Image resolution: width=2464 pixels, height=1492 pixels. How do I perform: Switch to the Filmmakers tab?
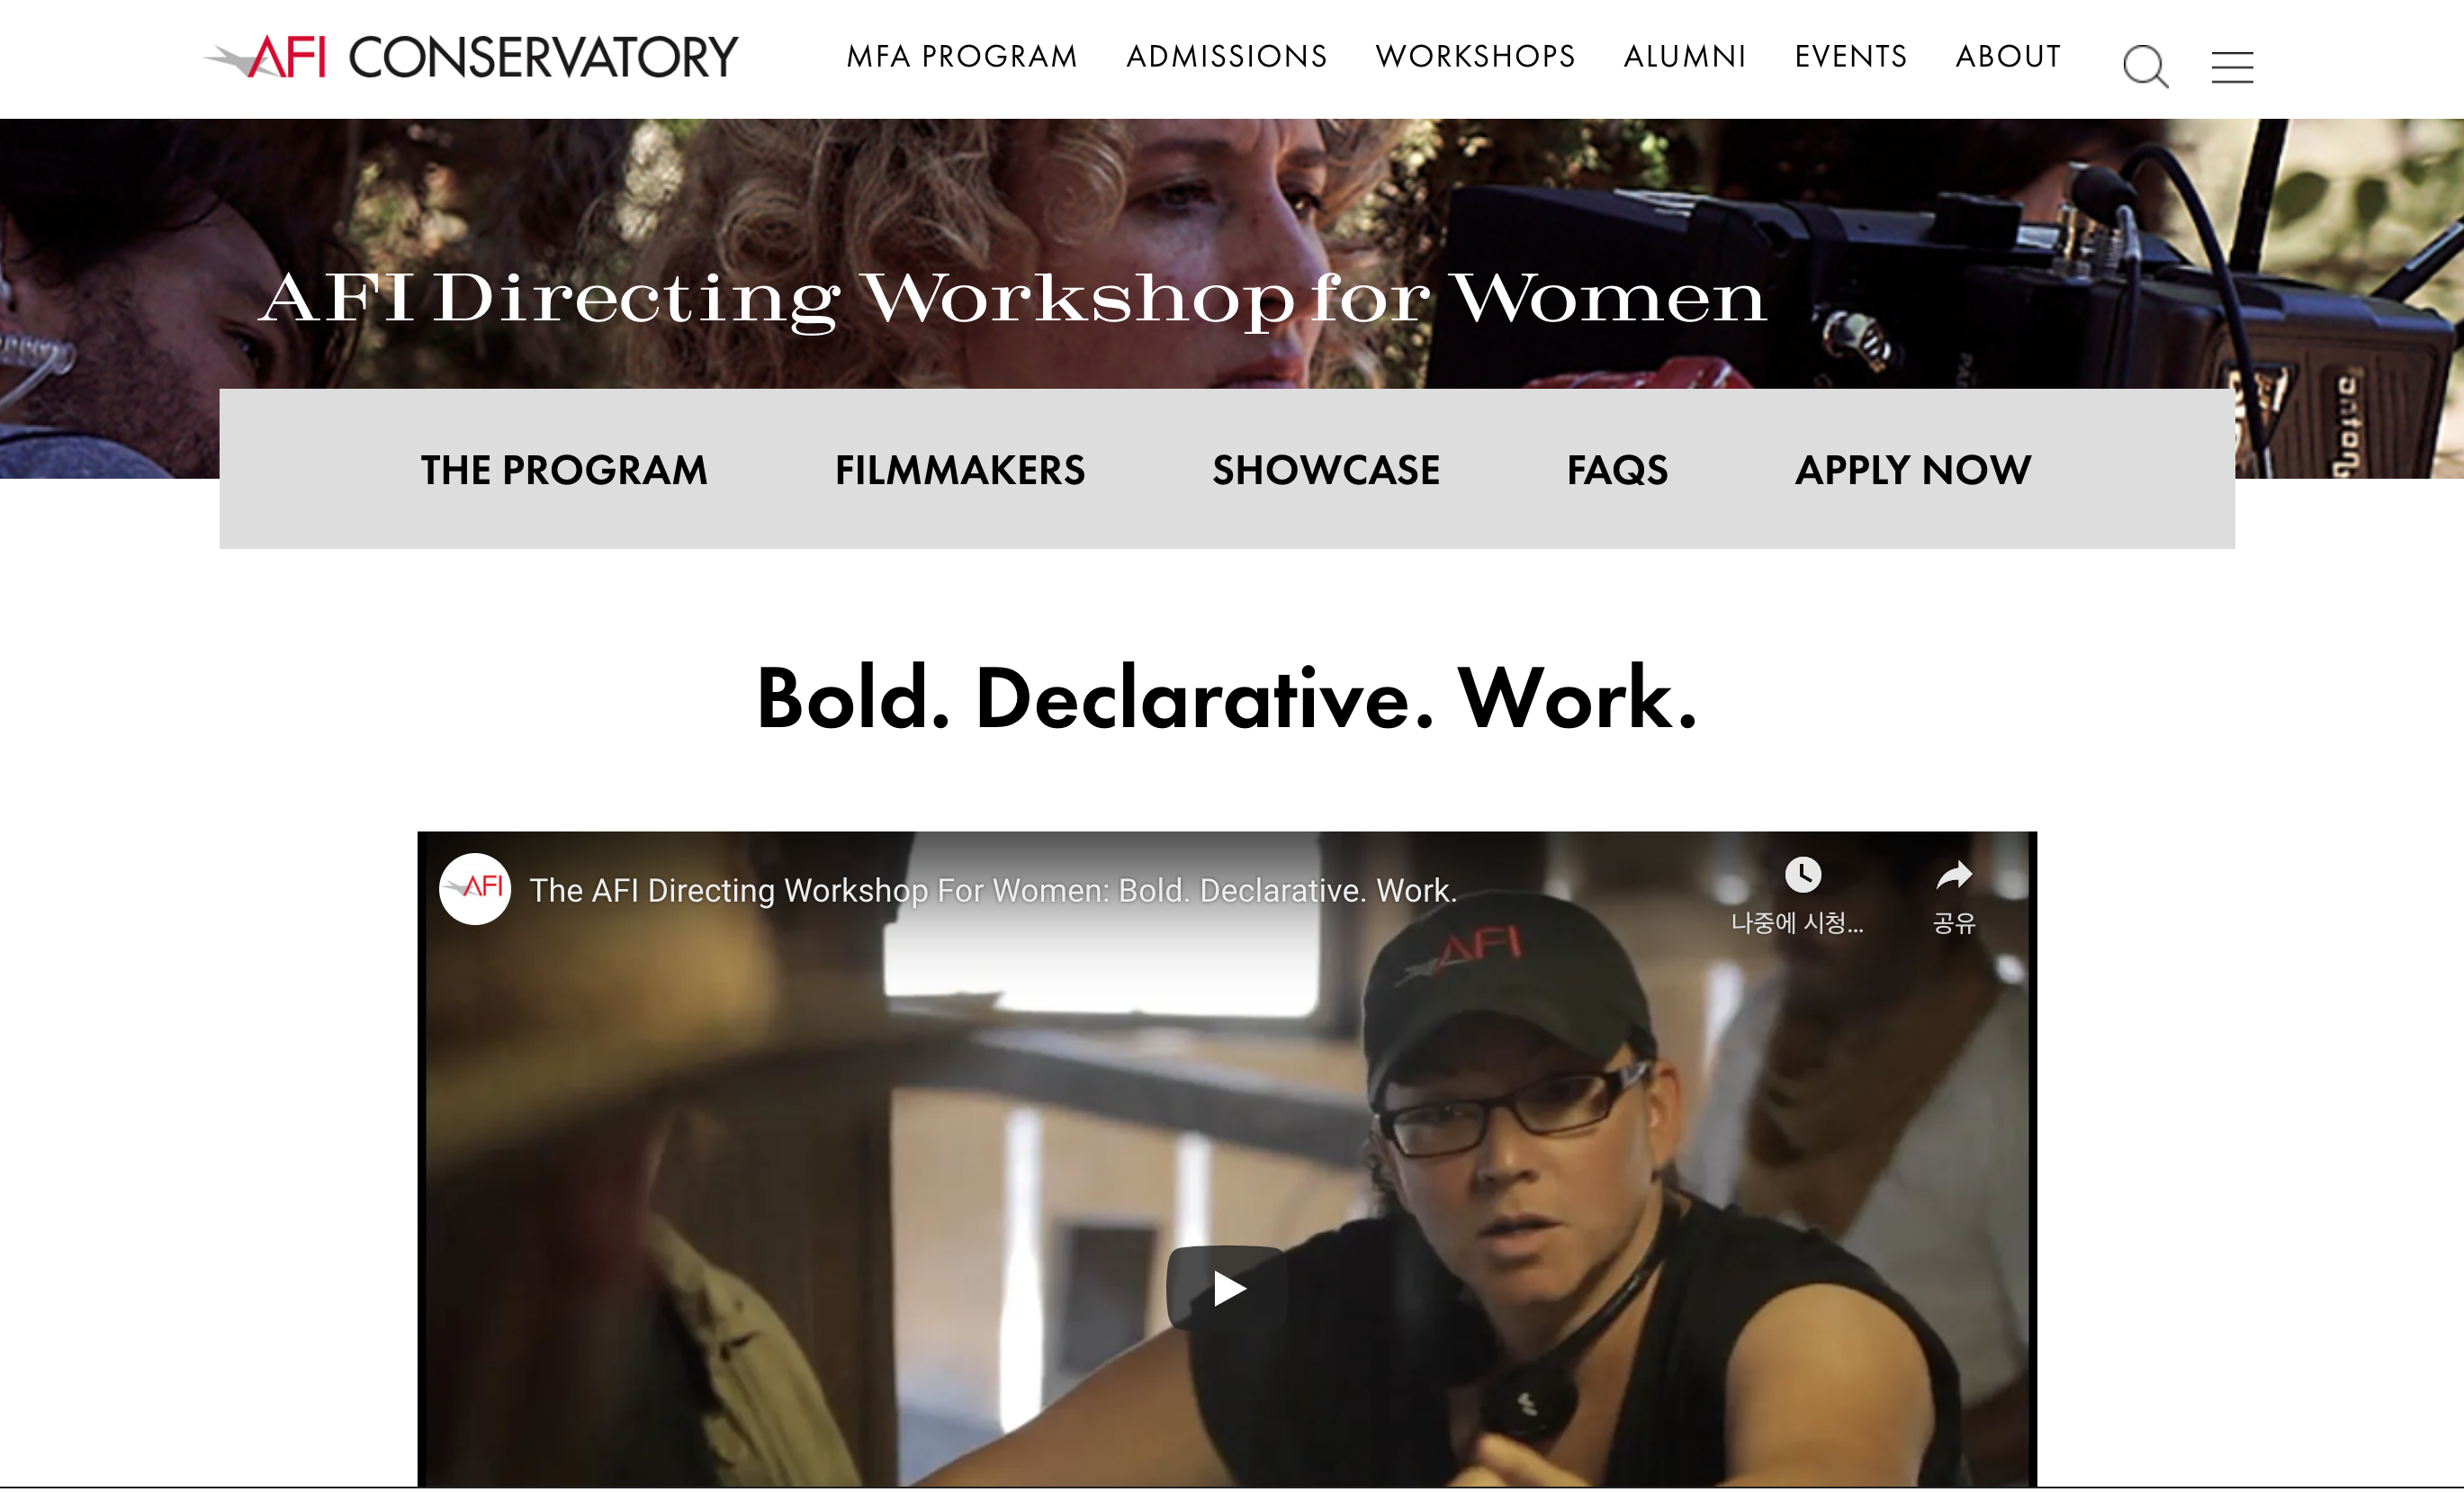click(x=960, y=470)
